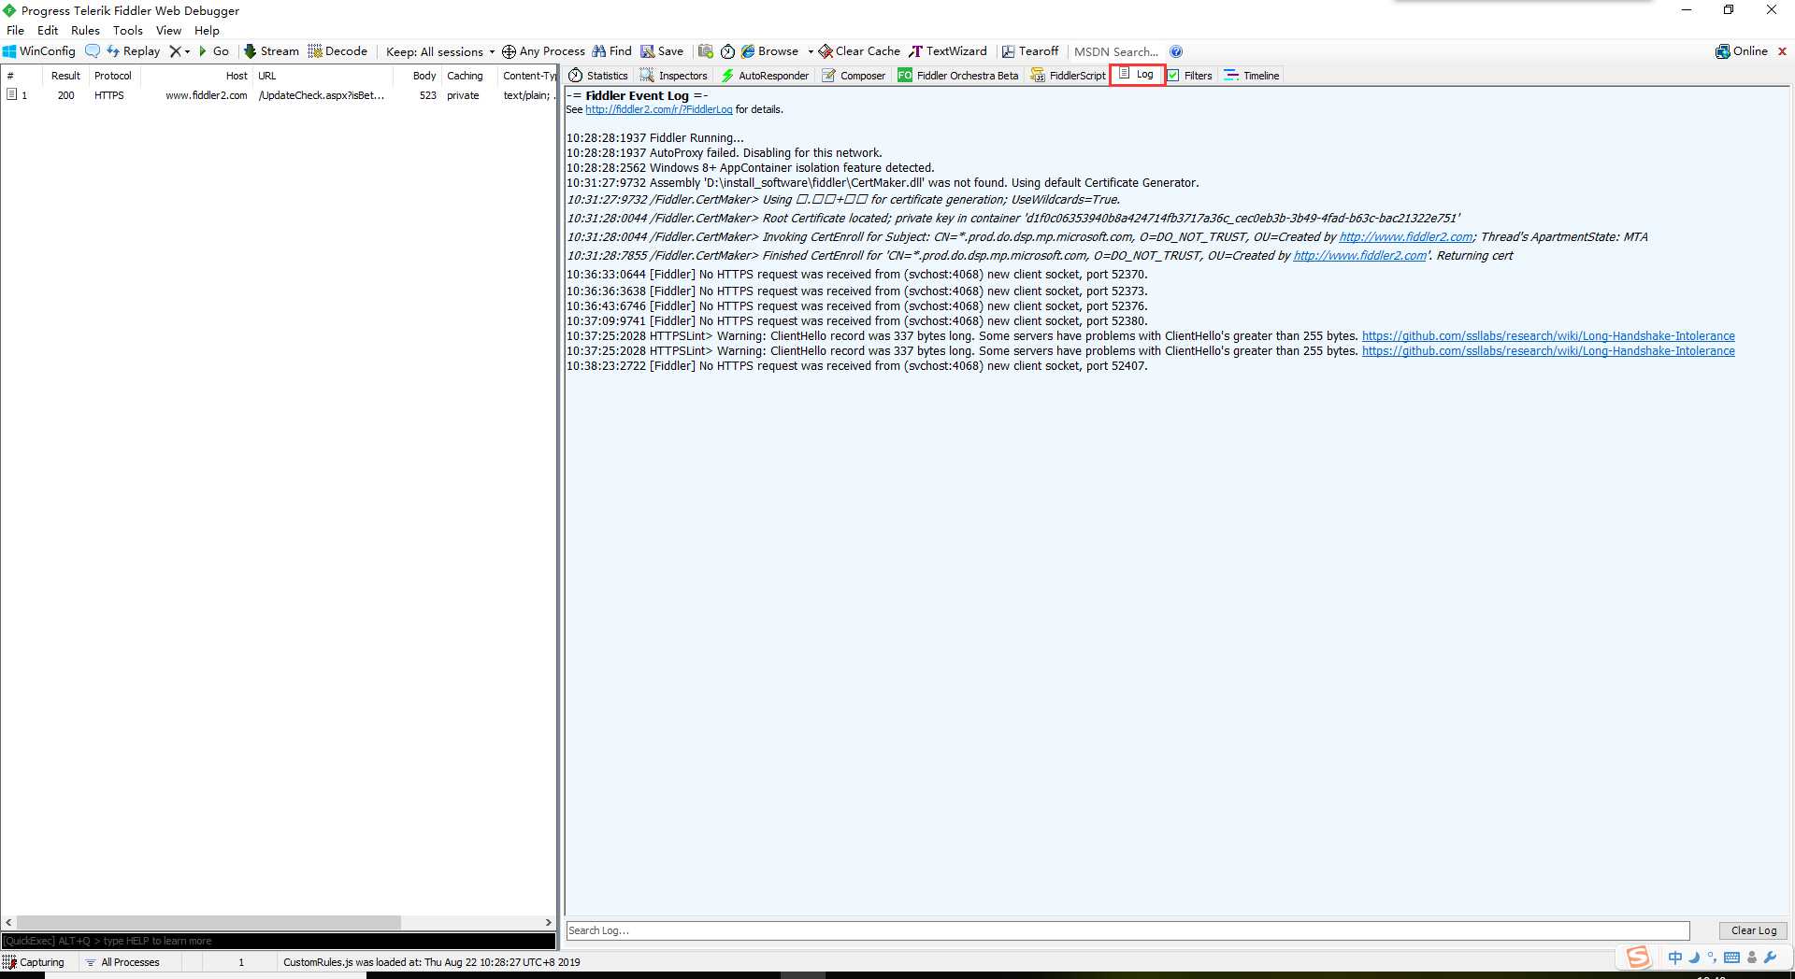Click the camera screenshot icon in toolbar
The height and width of the screenshot is (979, 1795).
click(706, 51)
